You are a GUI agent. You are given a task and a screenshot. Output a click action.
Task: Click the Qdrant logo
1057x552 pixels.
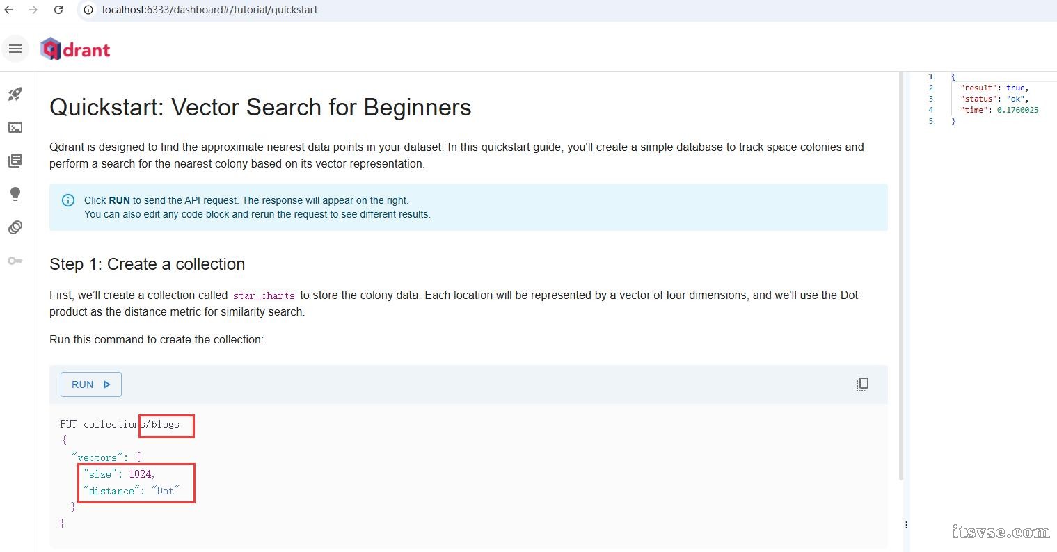pos(75,49)
